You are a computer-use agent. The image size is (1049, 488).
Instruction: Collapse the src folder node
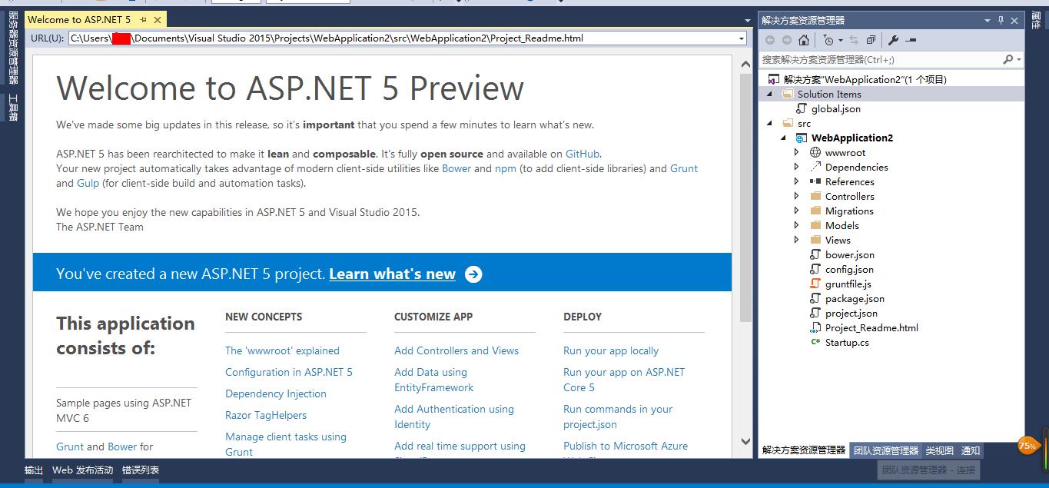[x=770, y=123]
